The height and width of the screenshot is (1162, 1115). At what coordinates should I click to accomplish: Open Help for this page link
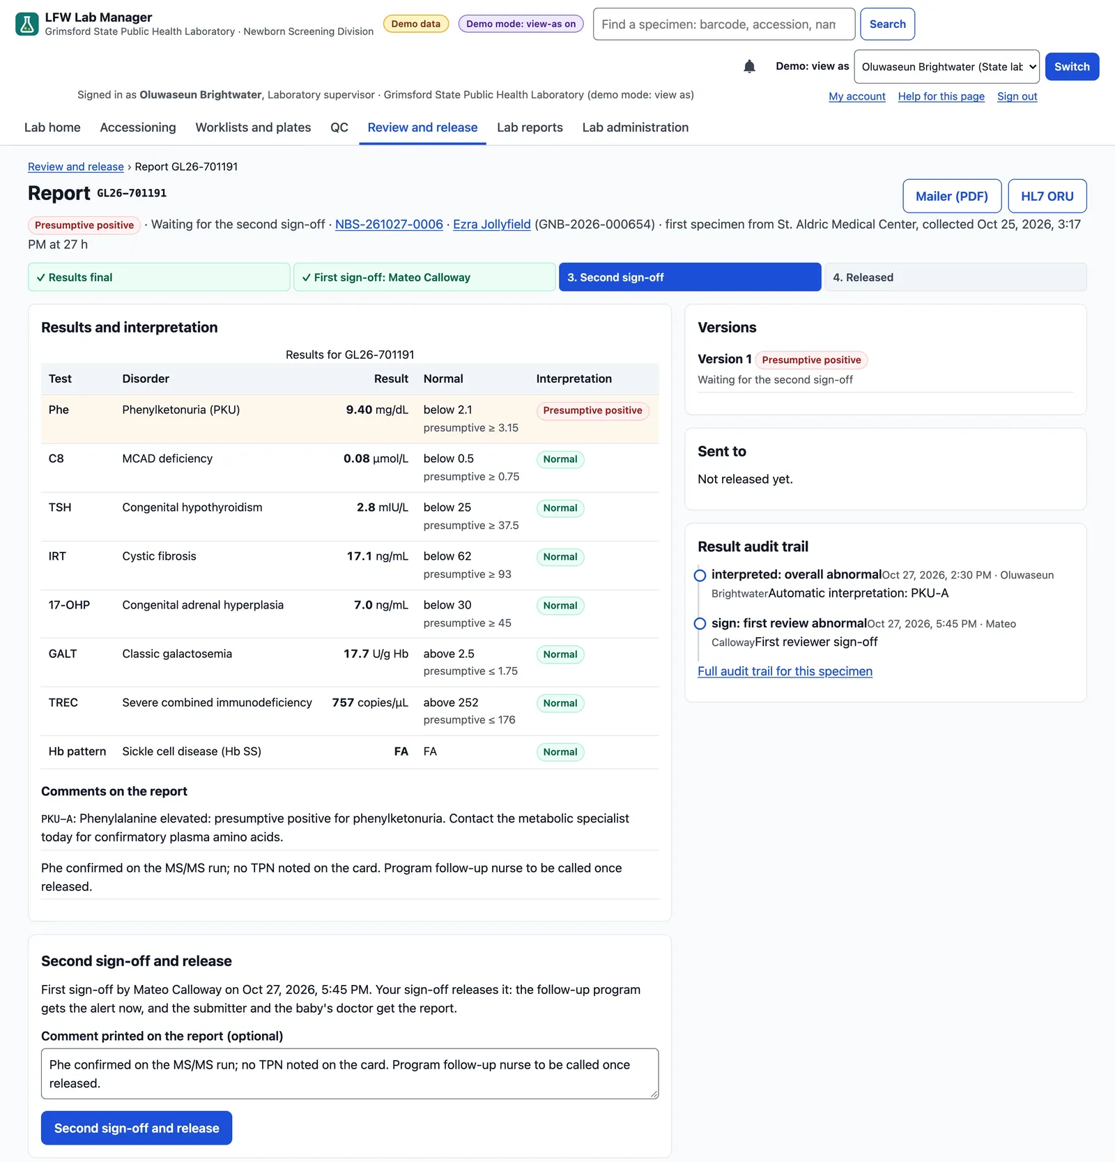click(x=941, y=96)
